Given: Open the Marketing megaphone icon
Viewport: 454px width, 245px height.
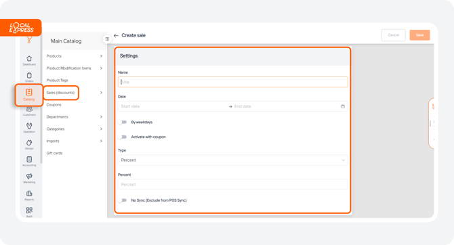Looking at the screenshot, I should point(29,176).
